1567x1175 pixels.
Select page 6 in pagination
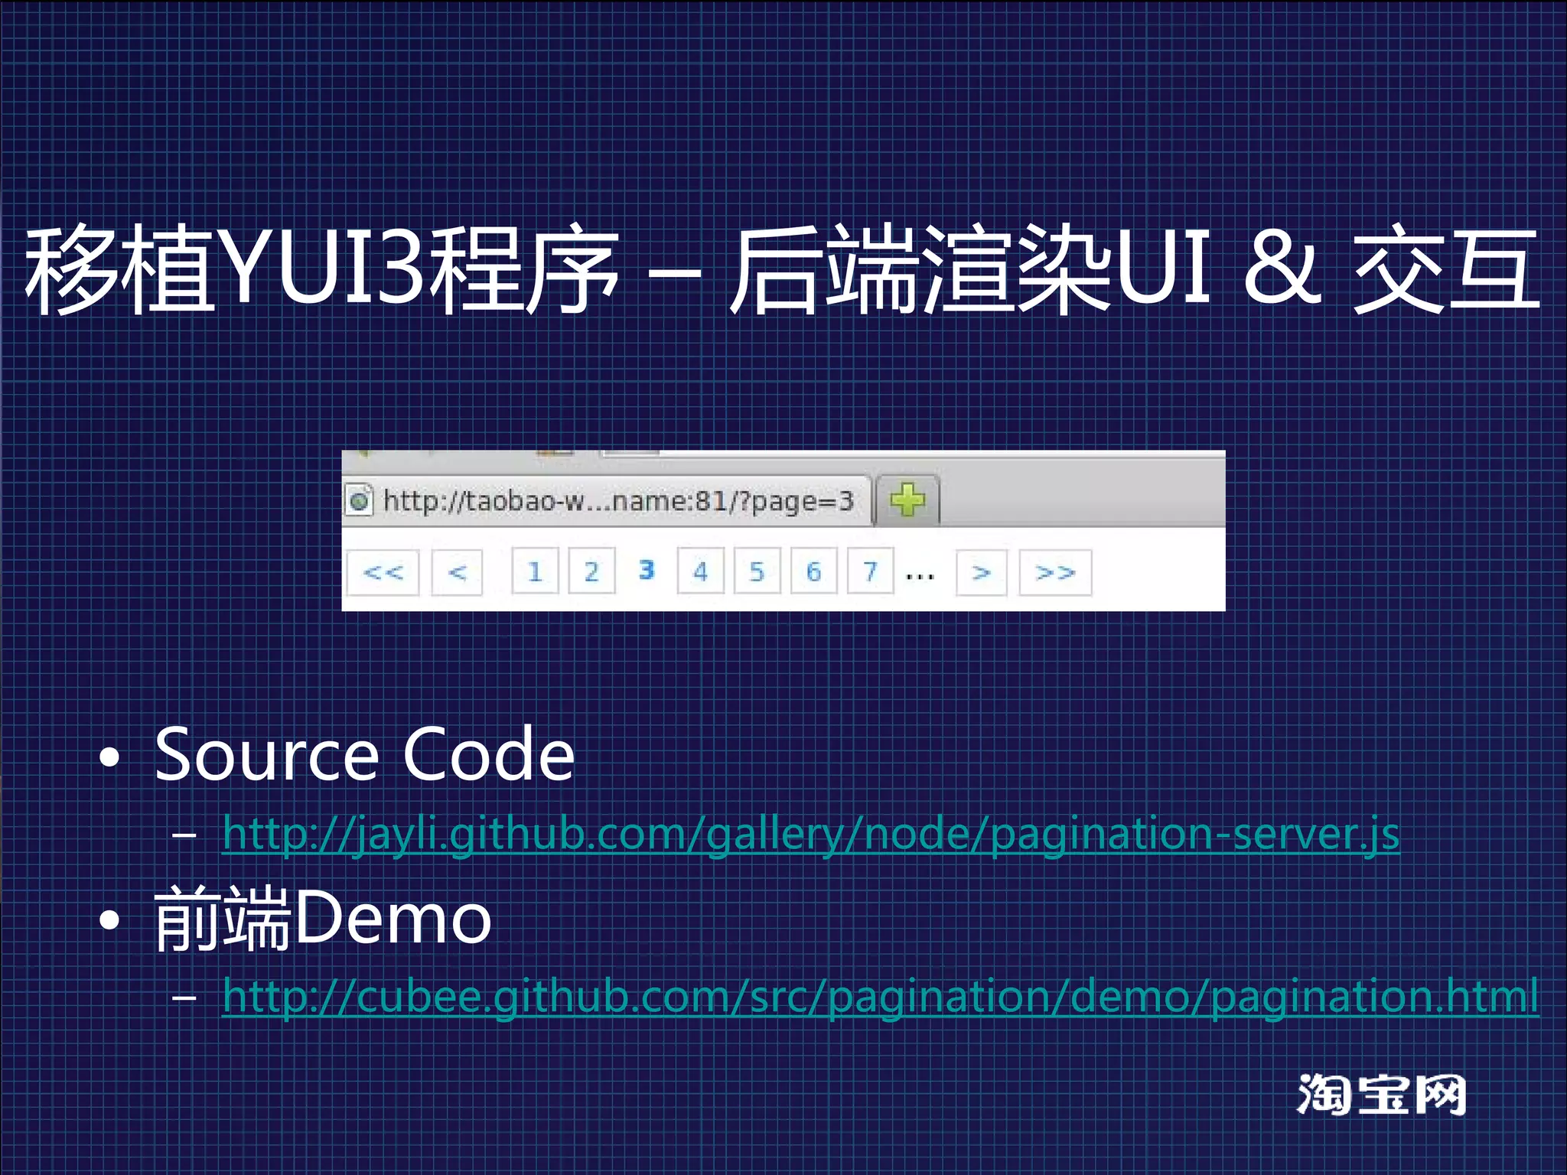pos(813,571)
